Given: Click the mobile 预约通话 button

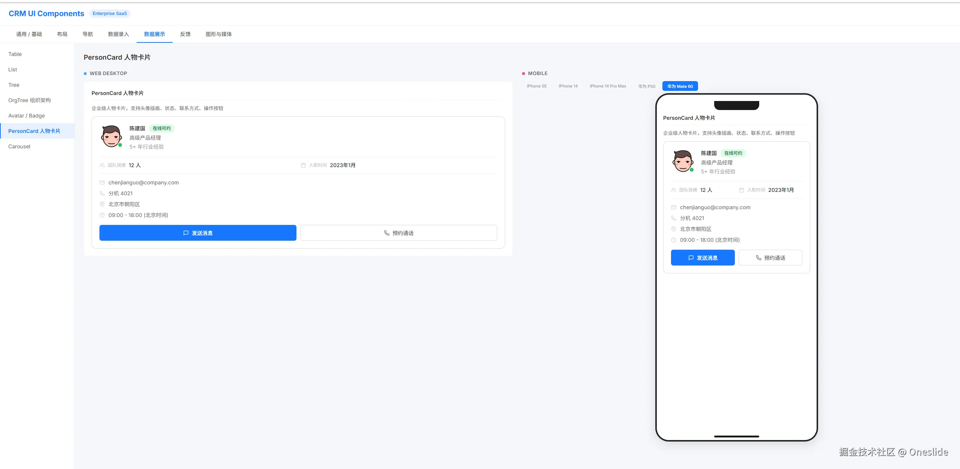Looking at the screenshot, I should (770, 258).
